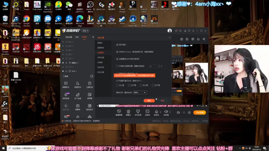Screen dimensions: 269x151
Task: Uncheck the 显示鼠标 checkbox
Action: point(117,45)
